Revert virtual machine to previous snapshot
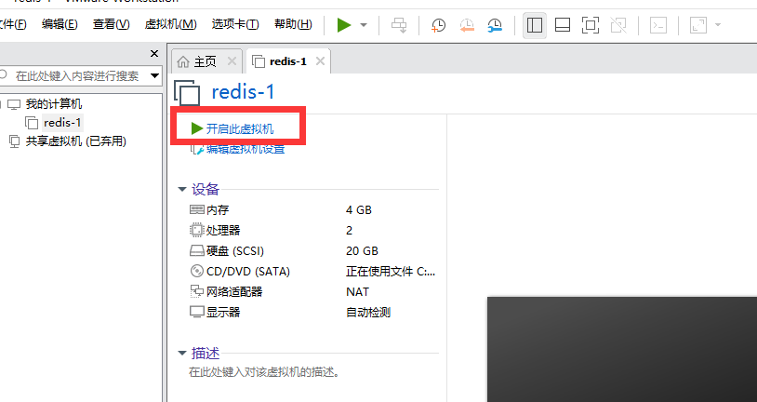Image resolution: width=757 pixels, height=402 pixels. pos(467,25)
